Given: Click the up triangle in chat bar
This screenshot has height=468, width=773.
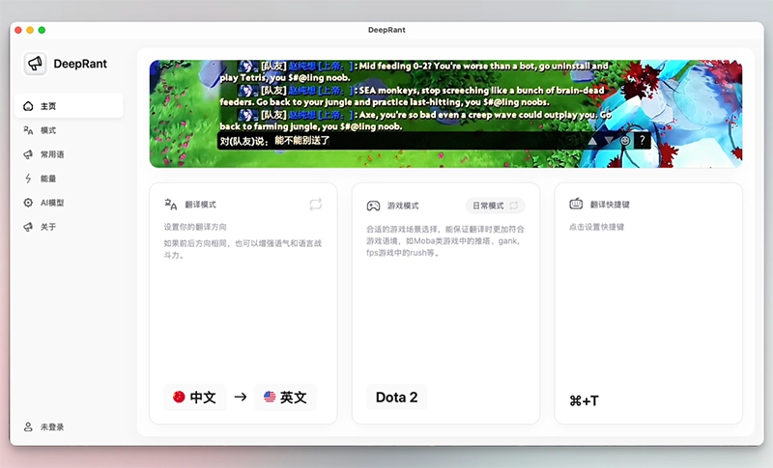Looking at the screenshot, I should click(x=592, y=141).
